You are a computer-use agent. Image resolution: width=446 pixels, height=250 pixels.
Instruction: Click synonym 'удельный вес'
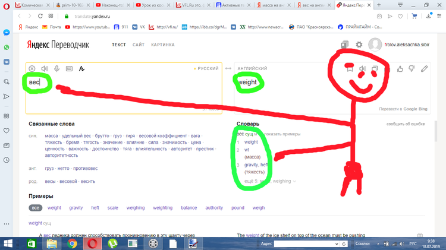77,136
